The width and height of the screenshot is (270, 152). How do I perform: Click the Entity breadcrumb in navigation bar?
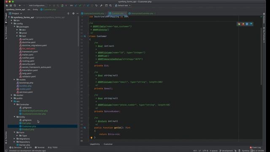coord(35,10)
